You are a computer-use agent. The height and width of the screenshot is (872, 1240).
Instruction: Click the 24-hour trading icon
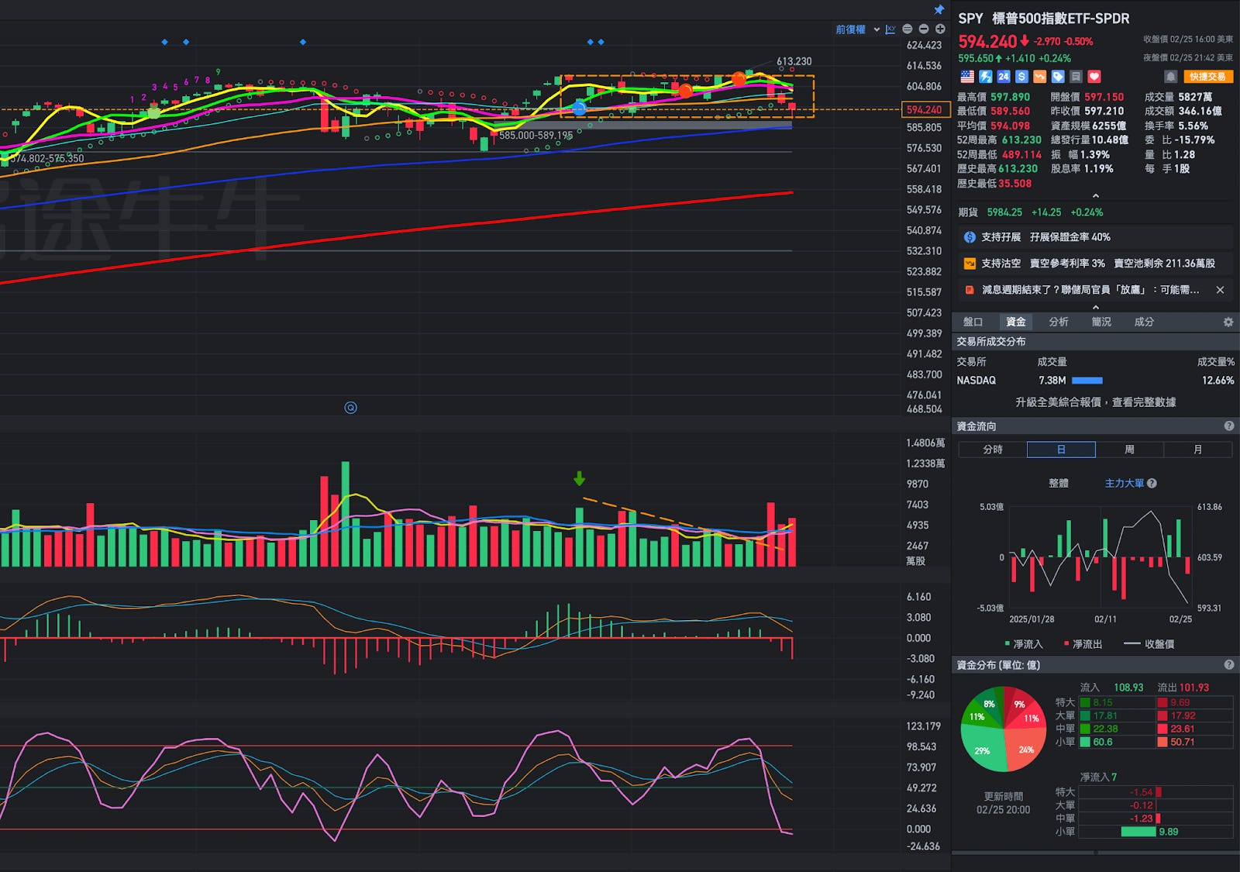tap(1004, 77)
